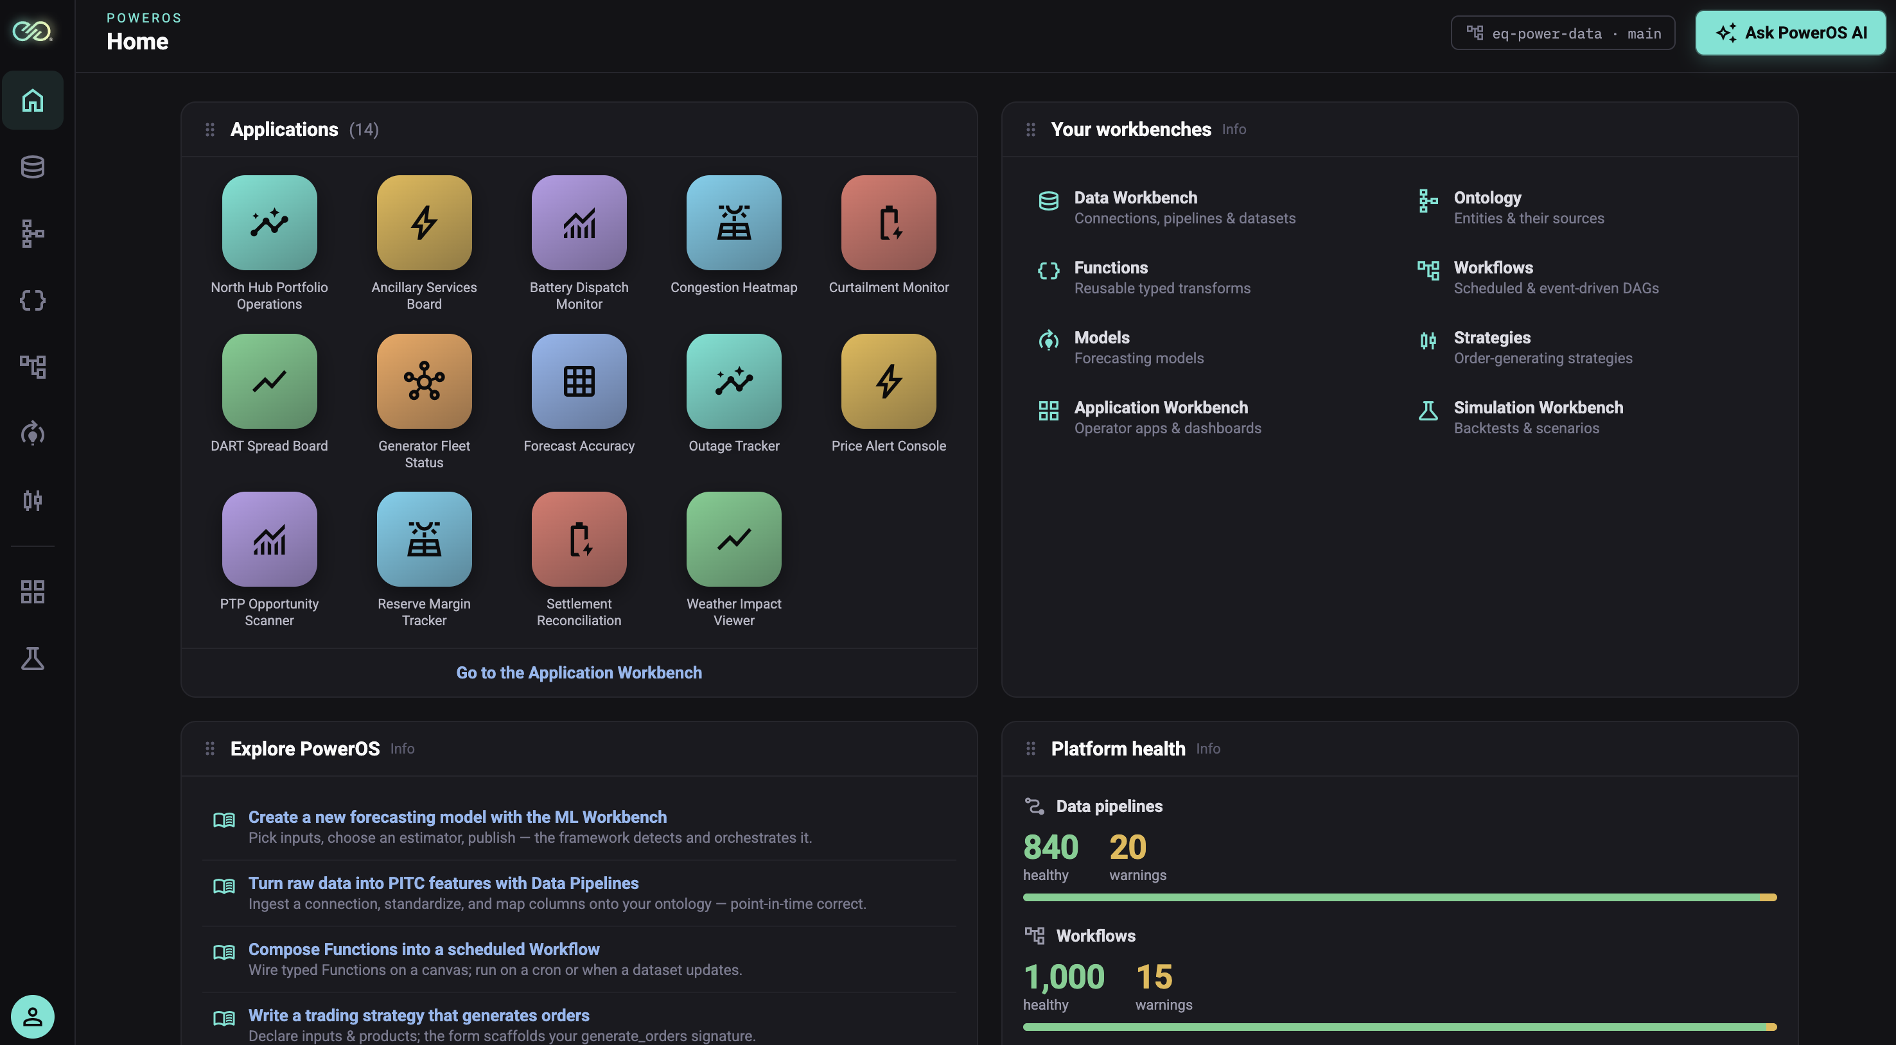Open the Outage Tracker app

734,381
